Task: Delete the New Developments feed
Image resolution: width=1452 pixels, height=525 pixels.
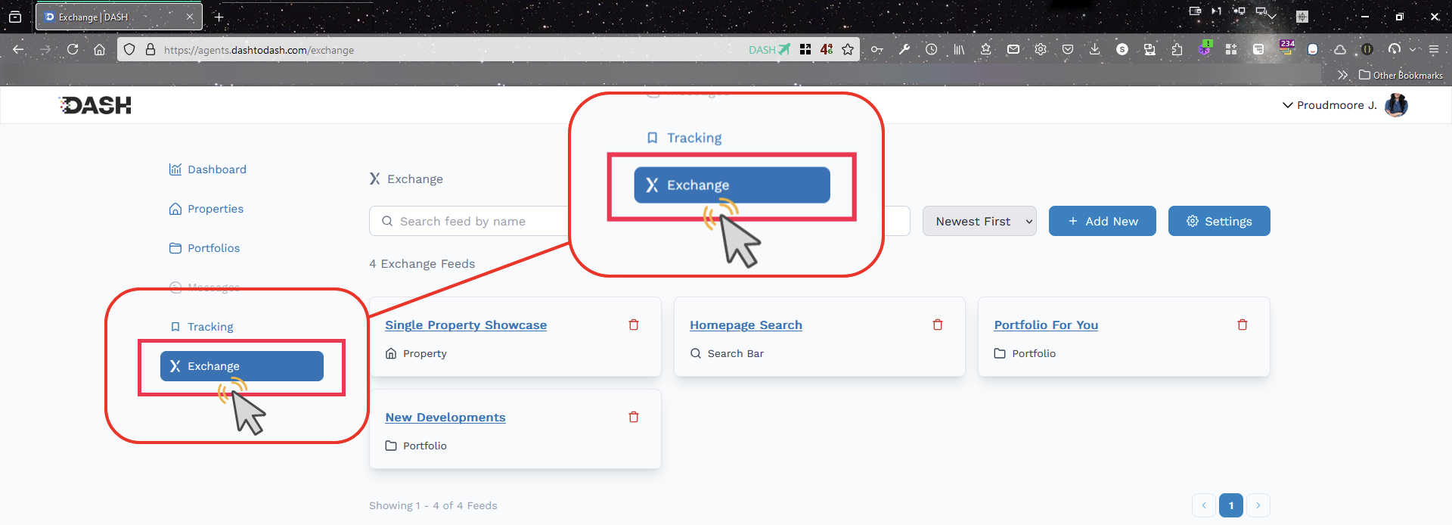Action: [x=634, y=417]
